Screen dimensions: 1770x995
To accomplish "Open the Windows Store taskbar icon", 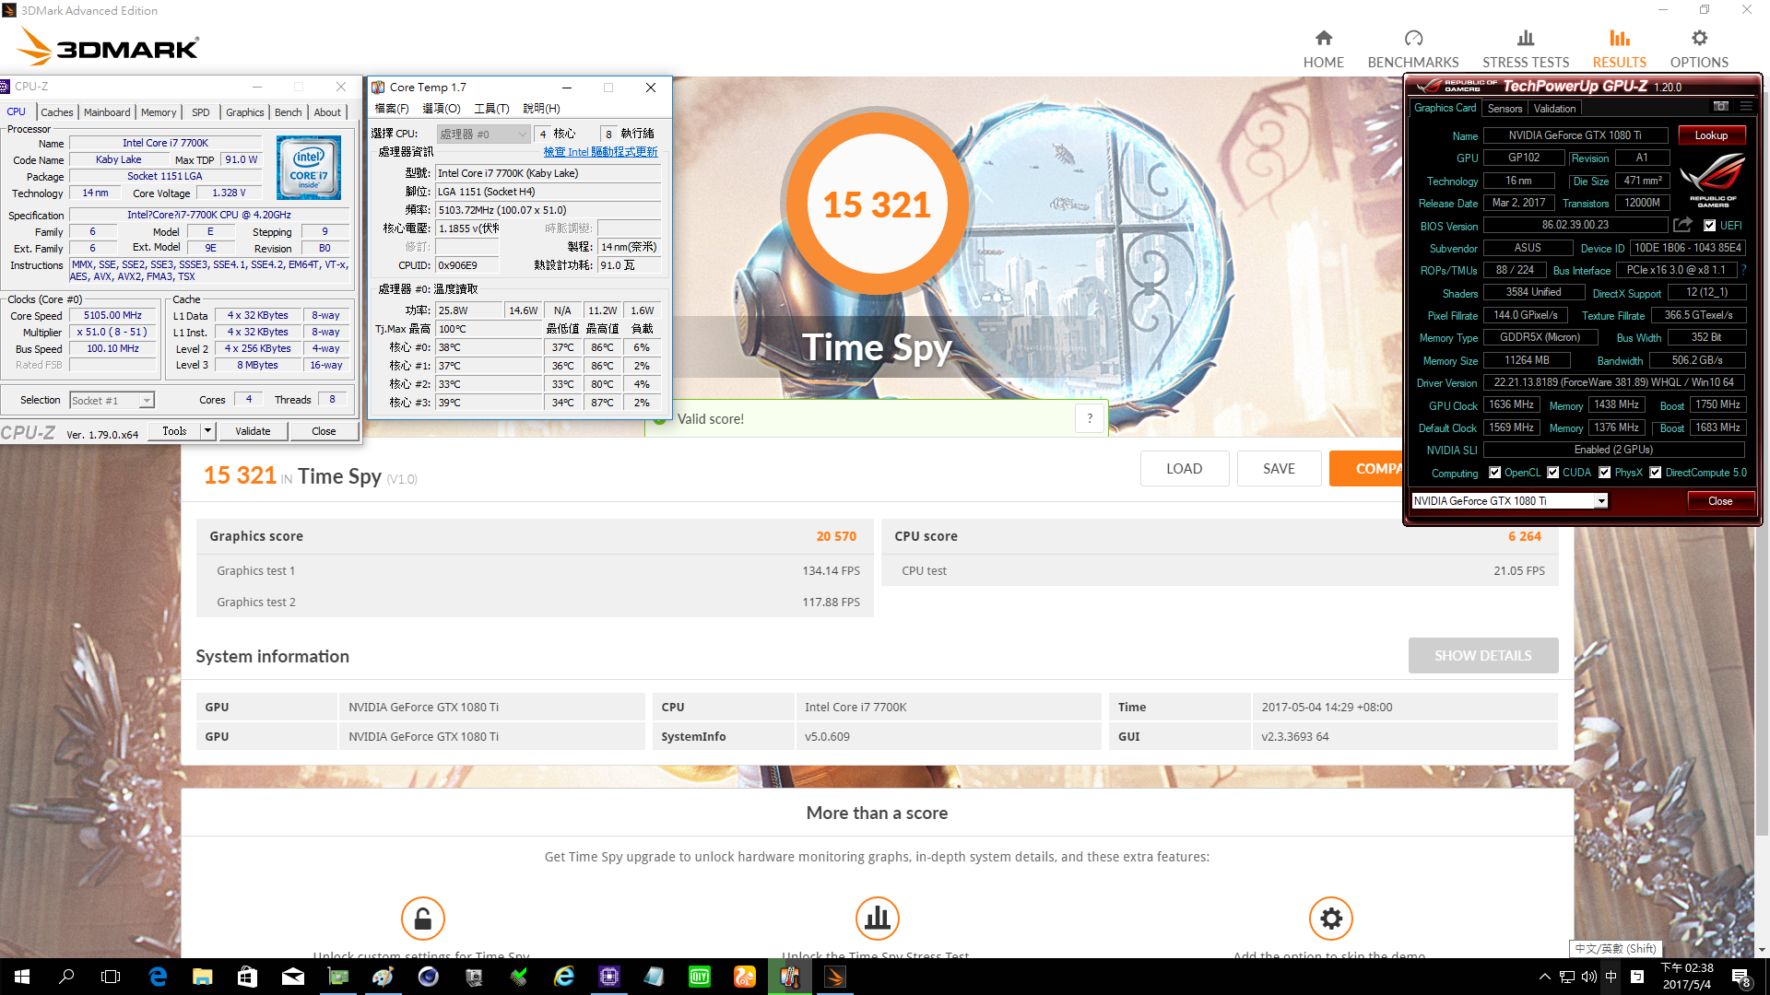I will click(x=248, y=977).
